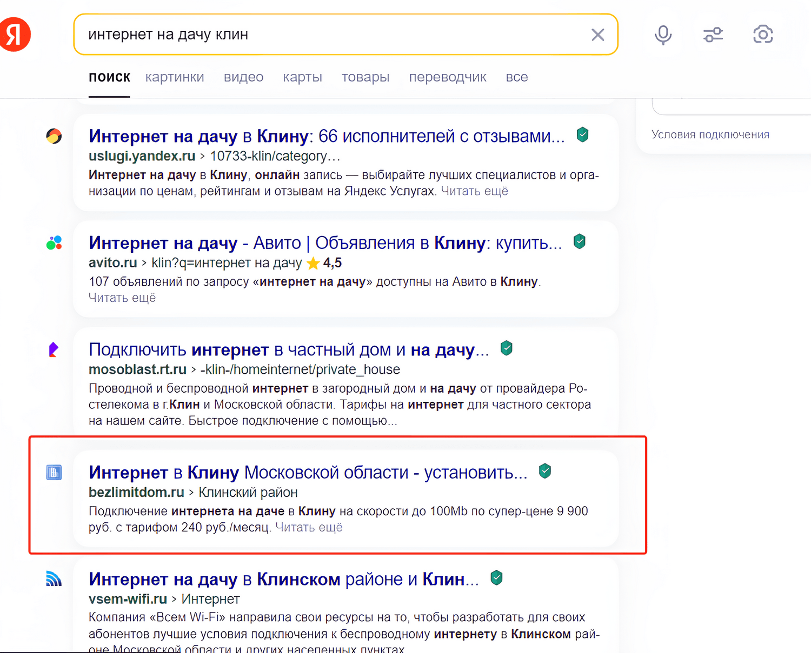811x653 pixels.
Task: Click the Yandex Uslugi favicon
Action: click(54, 136)
